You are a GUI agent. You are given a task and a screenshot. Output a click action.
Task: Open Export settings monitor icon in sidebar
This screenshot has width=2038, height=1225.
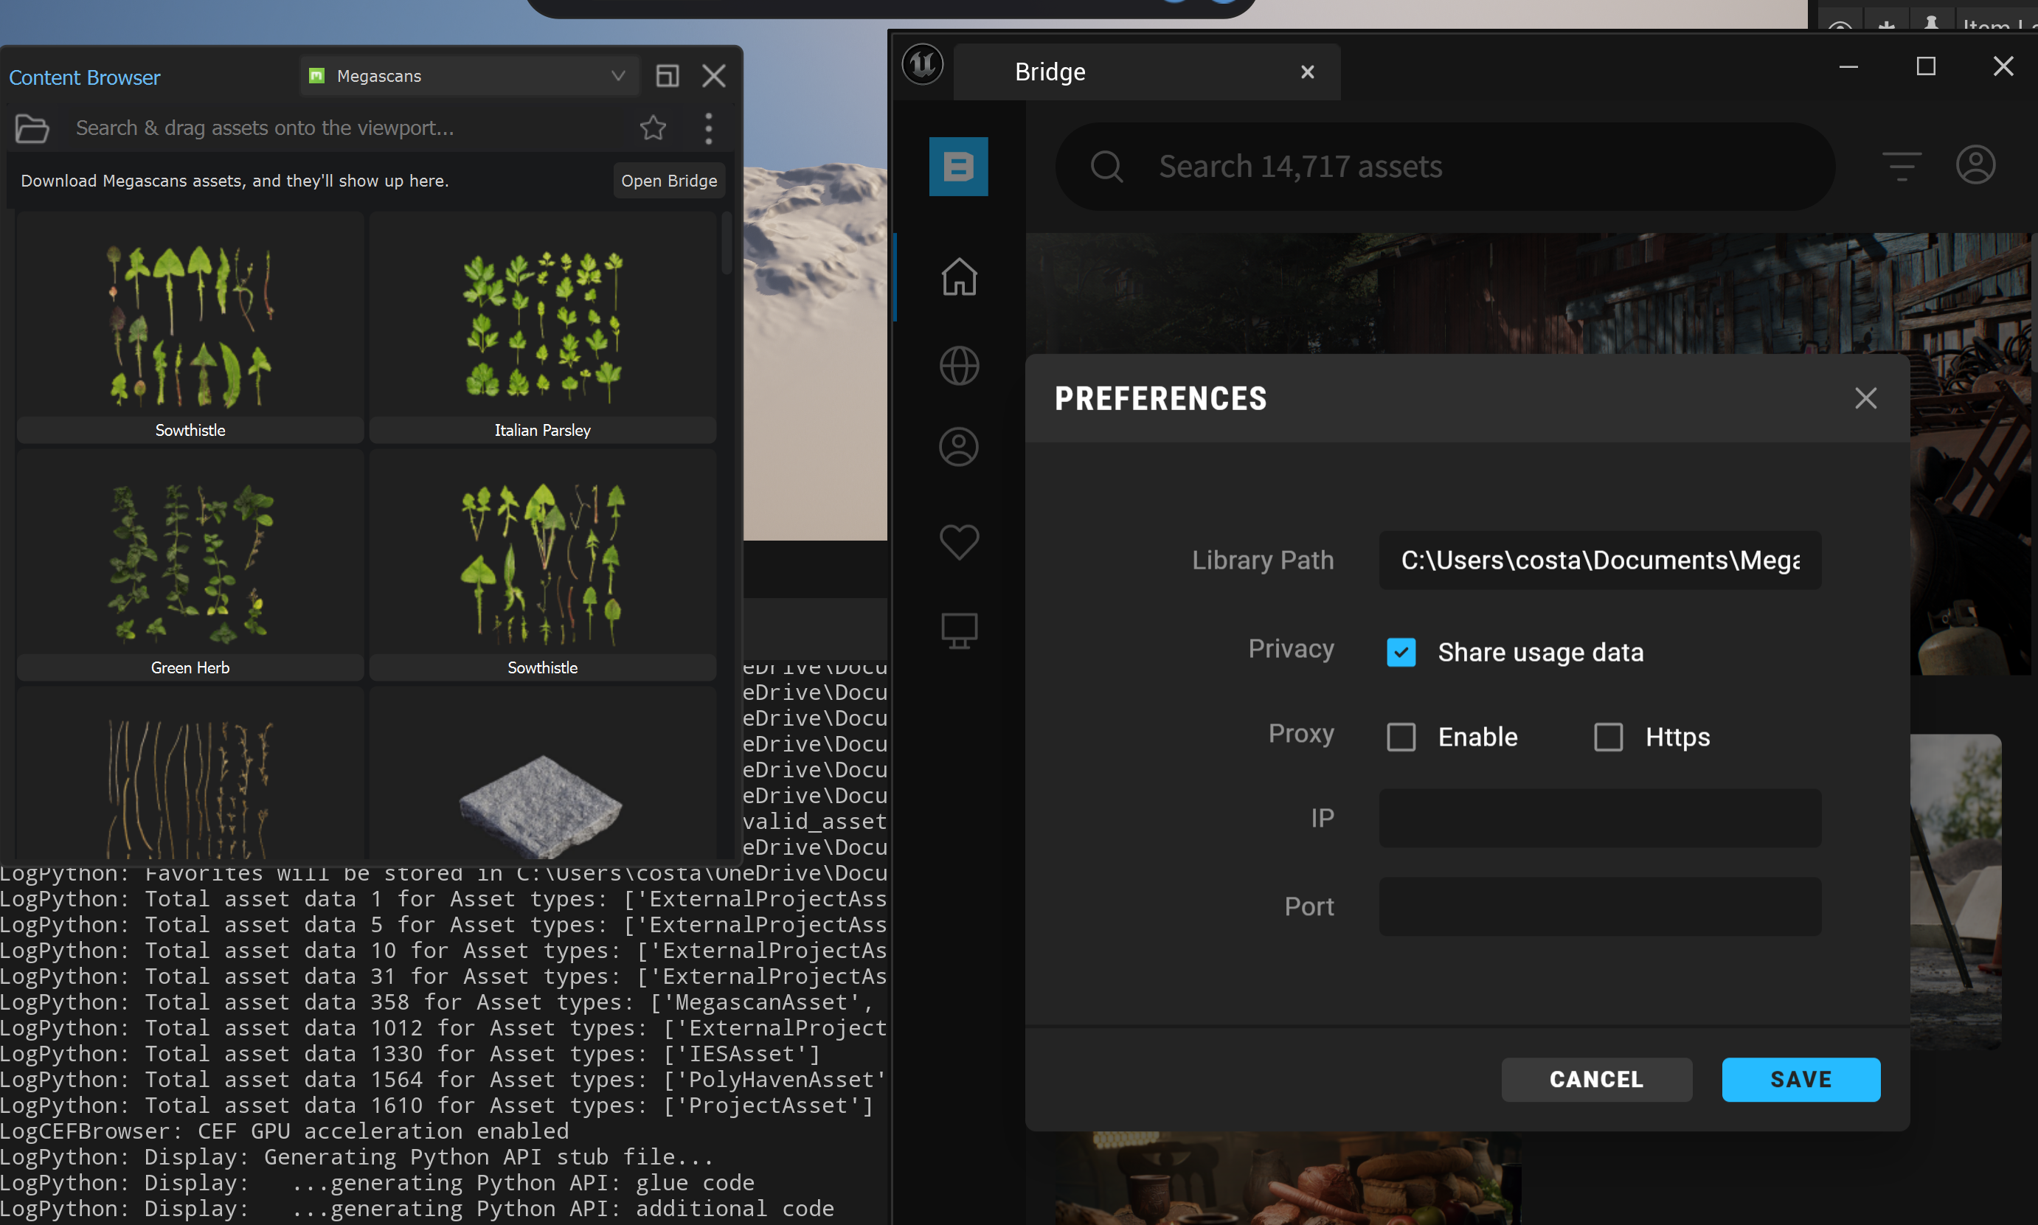click(x=958, y=629)
